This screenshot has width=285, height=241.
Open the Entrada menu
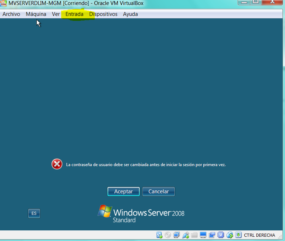[74, 14]
